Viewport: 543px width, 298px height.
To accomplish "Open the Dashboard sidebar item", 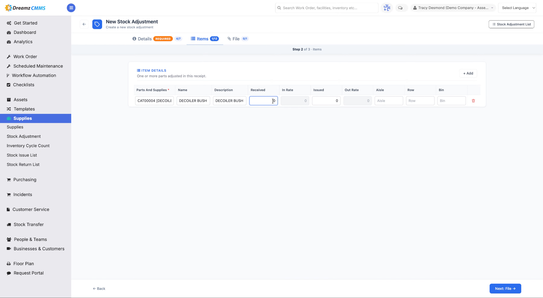I will [25, 32].
